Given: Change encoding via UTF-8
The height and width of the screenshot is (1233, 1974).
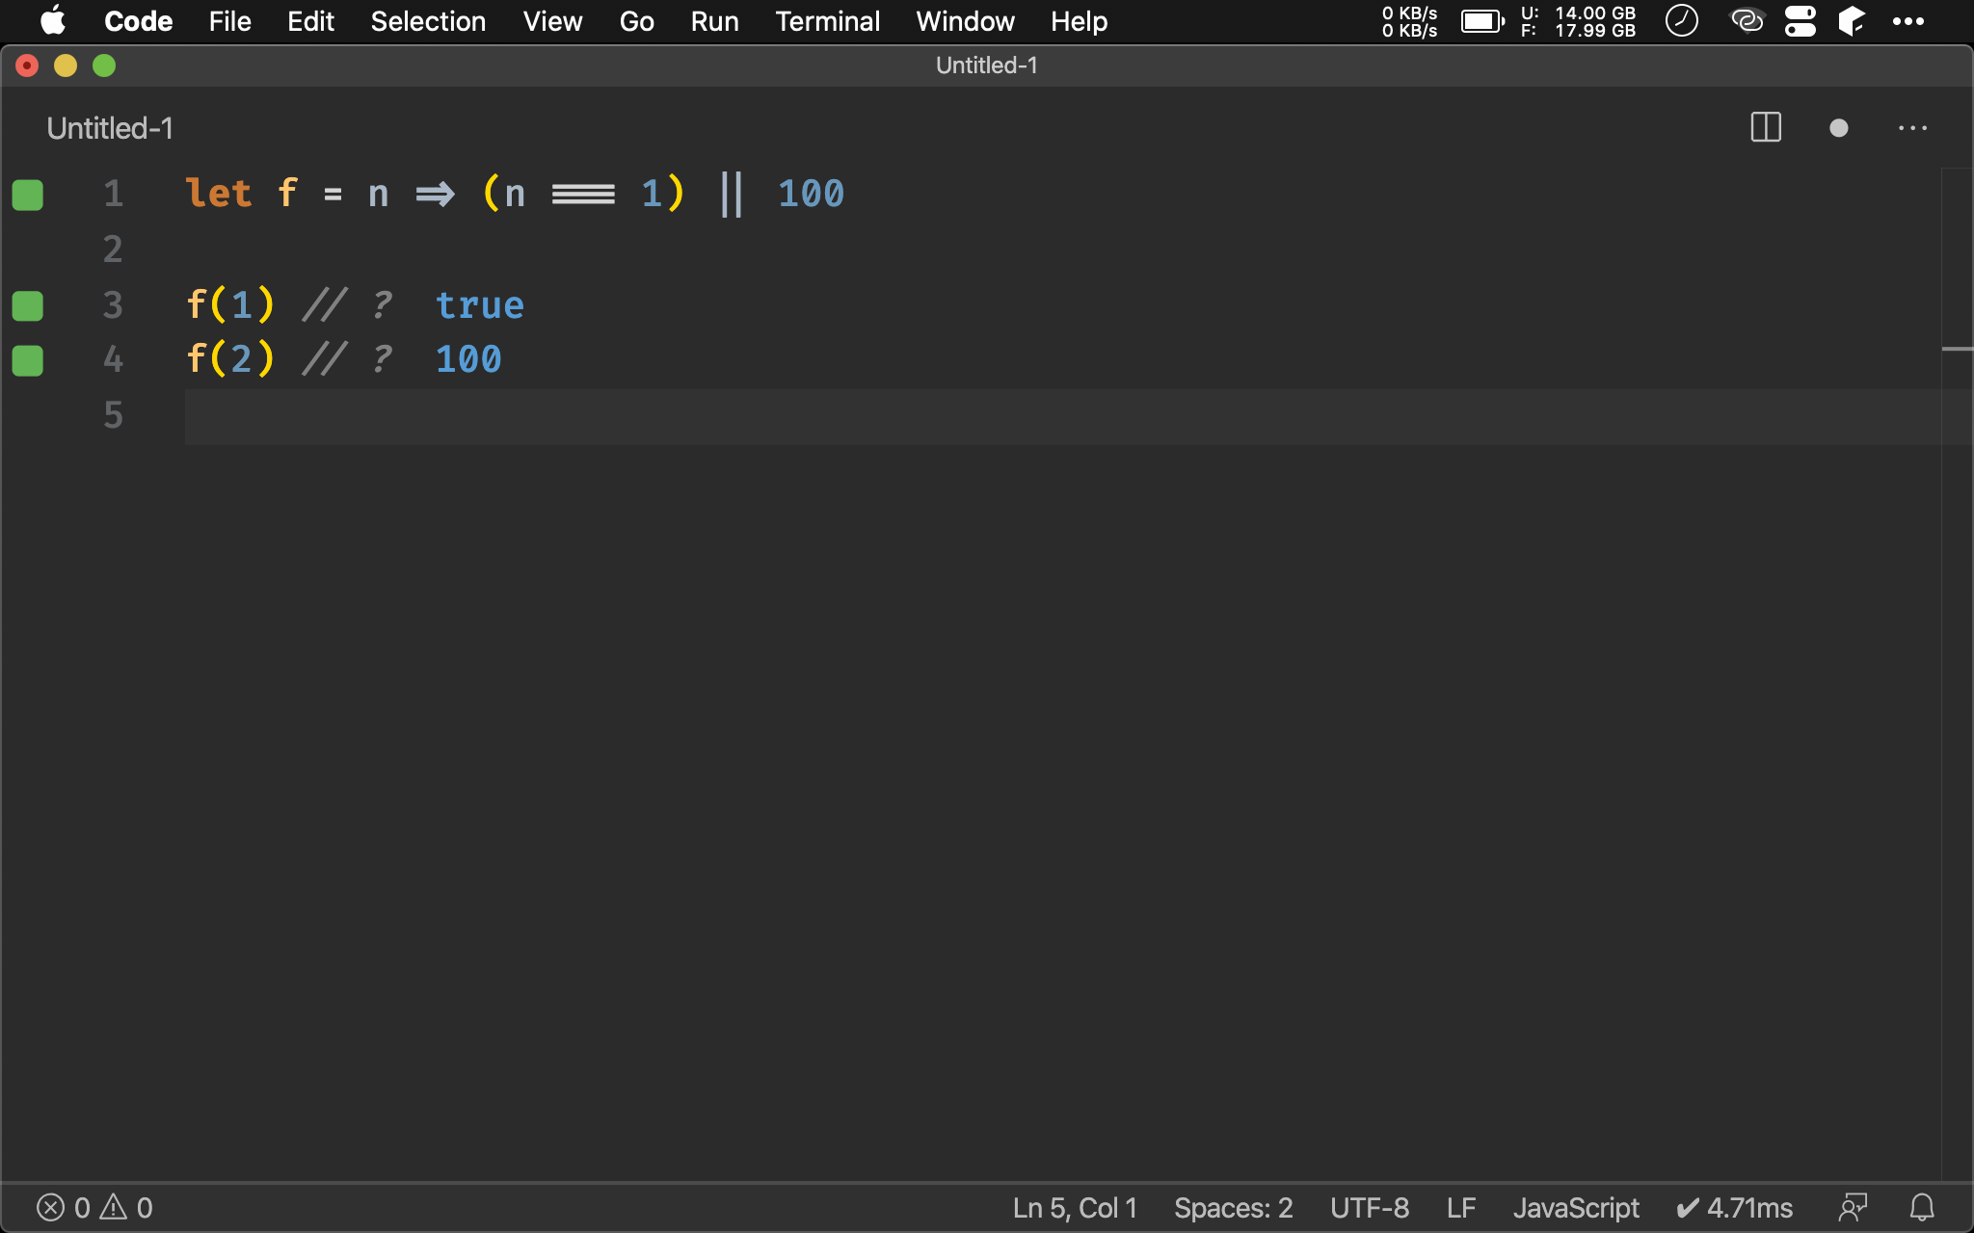Looking at the screenshot, I should [x=1369, y=1208].
